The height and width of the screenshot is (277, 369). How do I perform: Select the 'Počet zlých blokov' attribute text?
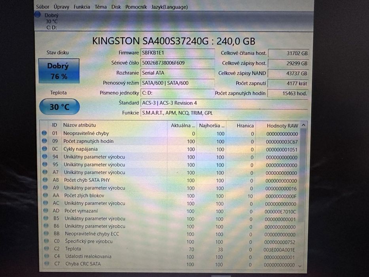click(x=84, y=195)
